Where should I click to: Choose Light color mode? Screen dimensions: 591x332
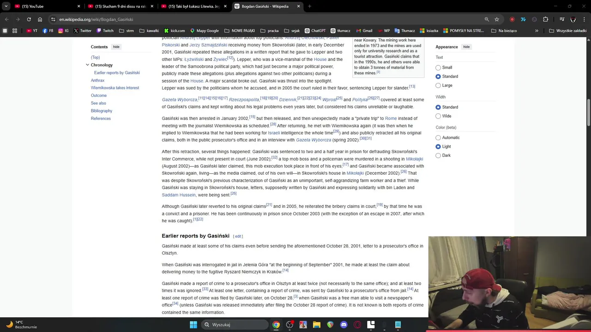click(438, 147)
